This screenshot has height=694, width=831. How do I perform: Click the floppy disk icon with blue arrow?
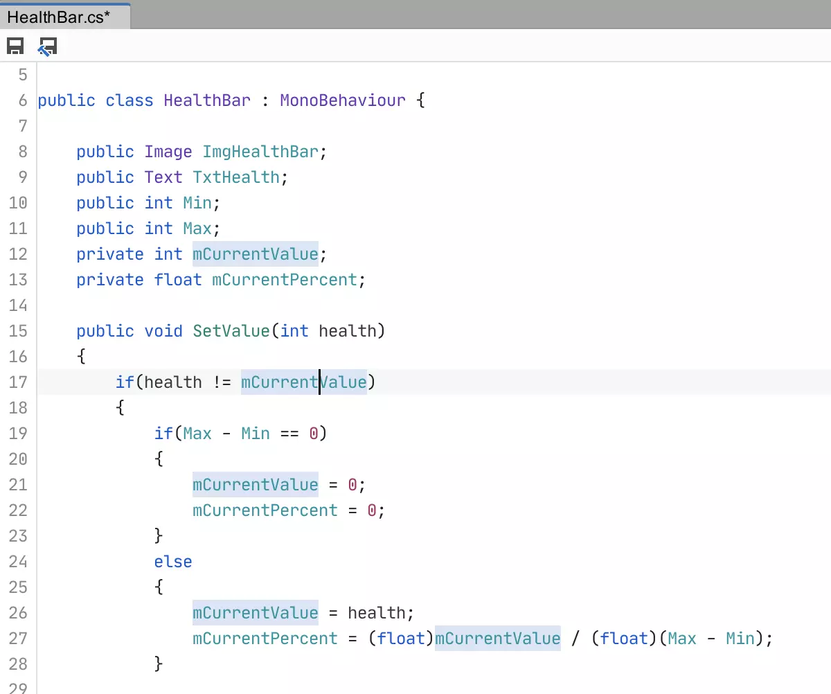46,46
